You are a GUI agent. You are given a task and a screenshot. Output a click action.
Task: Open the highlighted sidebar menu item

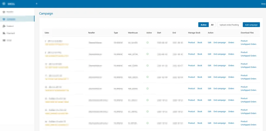pyautogui.click(x=17, y=19)
